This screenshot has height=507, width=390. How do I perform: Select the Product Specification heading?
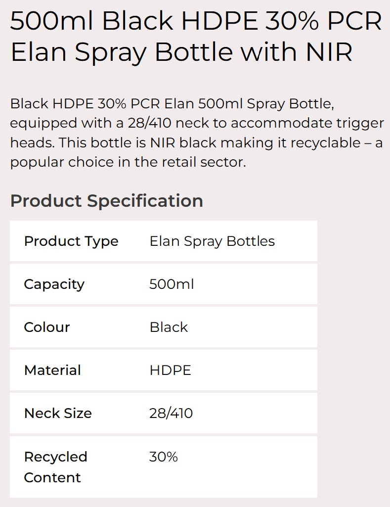107,201
